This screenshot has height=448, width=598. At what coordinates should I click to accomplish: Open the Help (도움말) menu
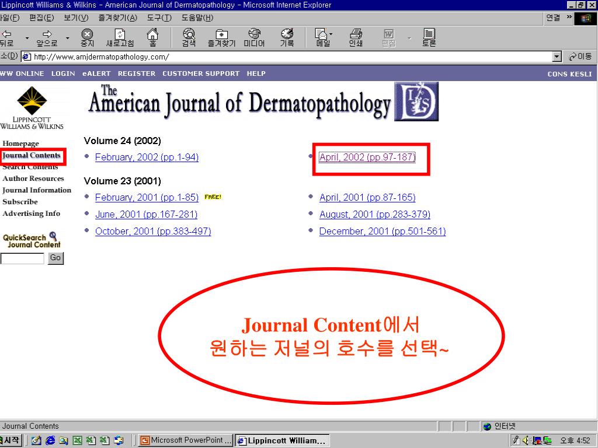[197, 18]
